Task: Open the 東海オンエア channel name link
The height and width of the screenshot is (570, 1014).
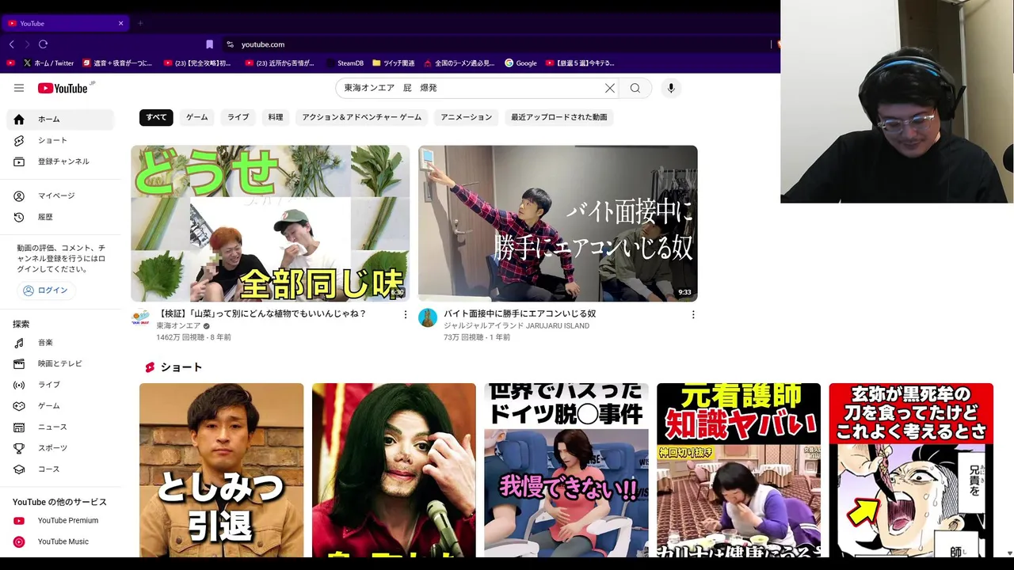Action: pyautogui.click(x=178, y=326)
